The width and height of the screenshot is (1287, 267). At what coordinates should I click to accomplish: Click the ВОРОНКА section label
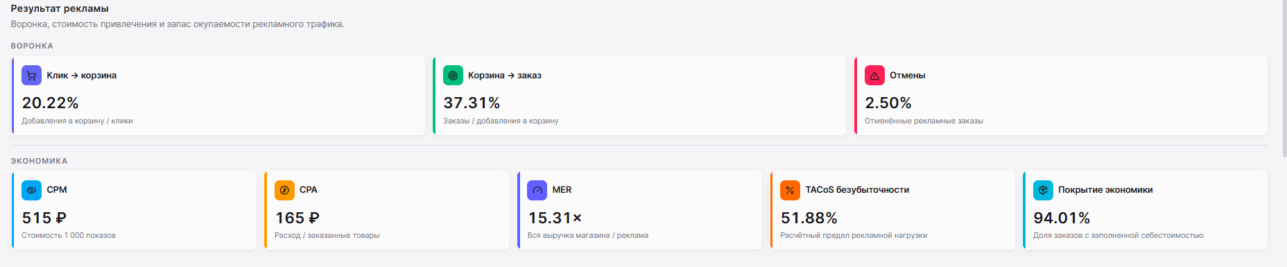pyautogui.click(x=32, y=46)
